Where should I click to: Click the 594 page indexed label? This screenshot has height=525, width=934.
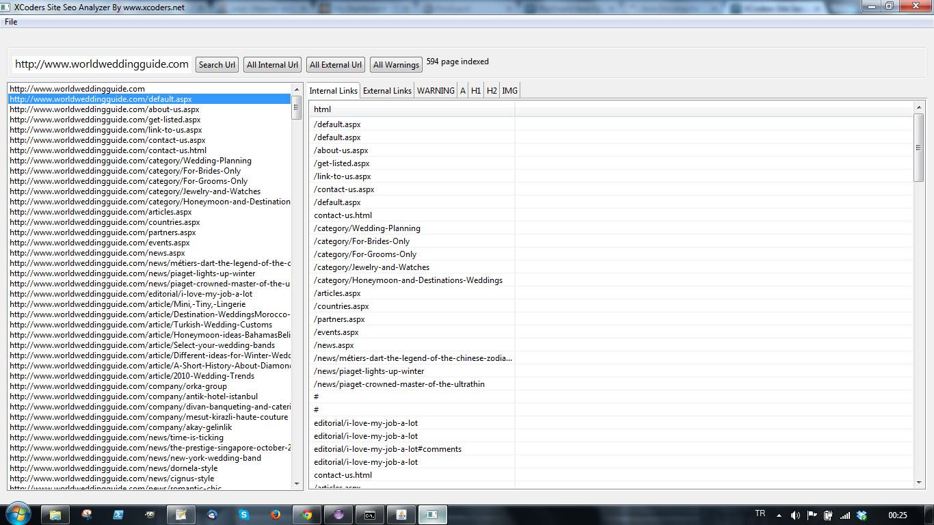click(x=457, y=62)
